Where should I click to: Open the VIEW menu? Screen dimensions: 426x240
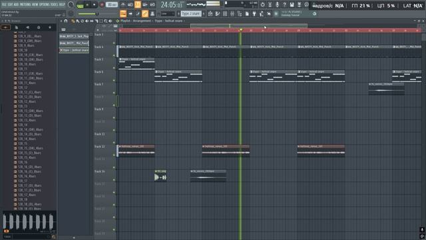tap(35, 5)
